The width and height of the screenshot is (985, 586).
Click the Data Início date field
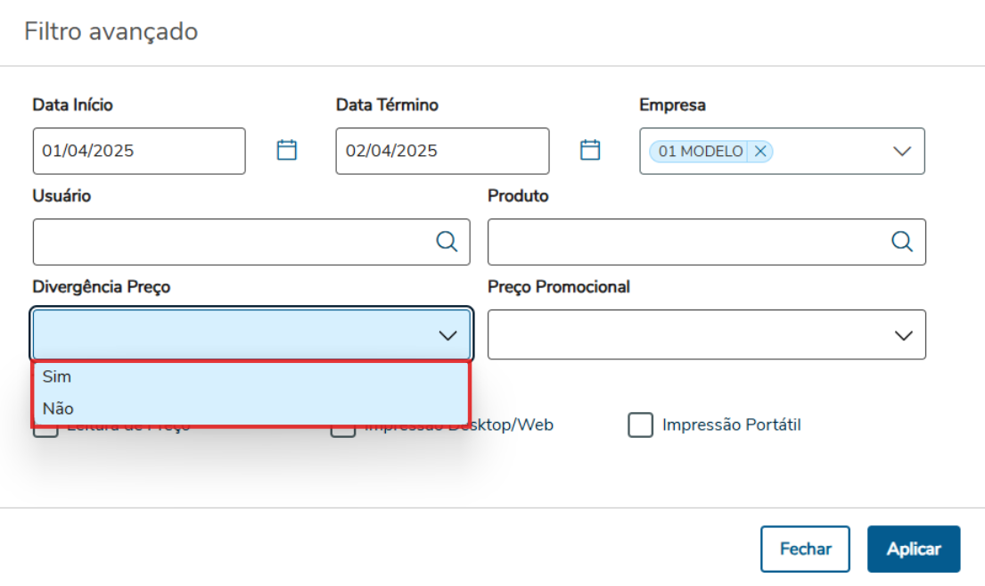click(x=138, y=151)
